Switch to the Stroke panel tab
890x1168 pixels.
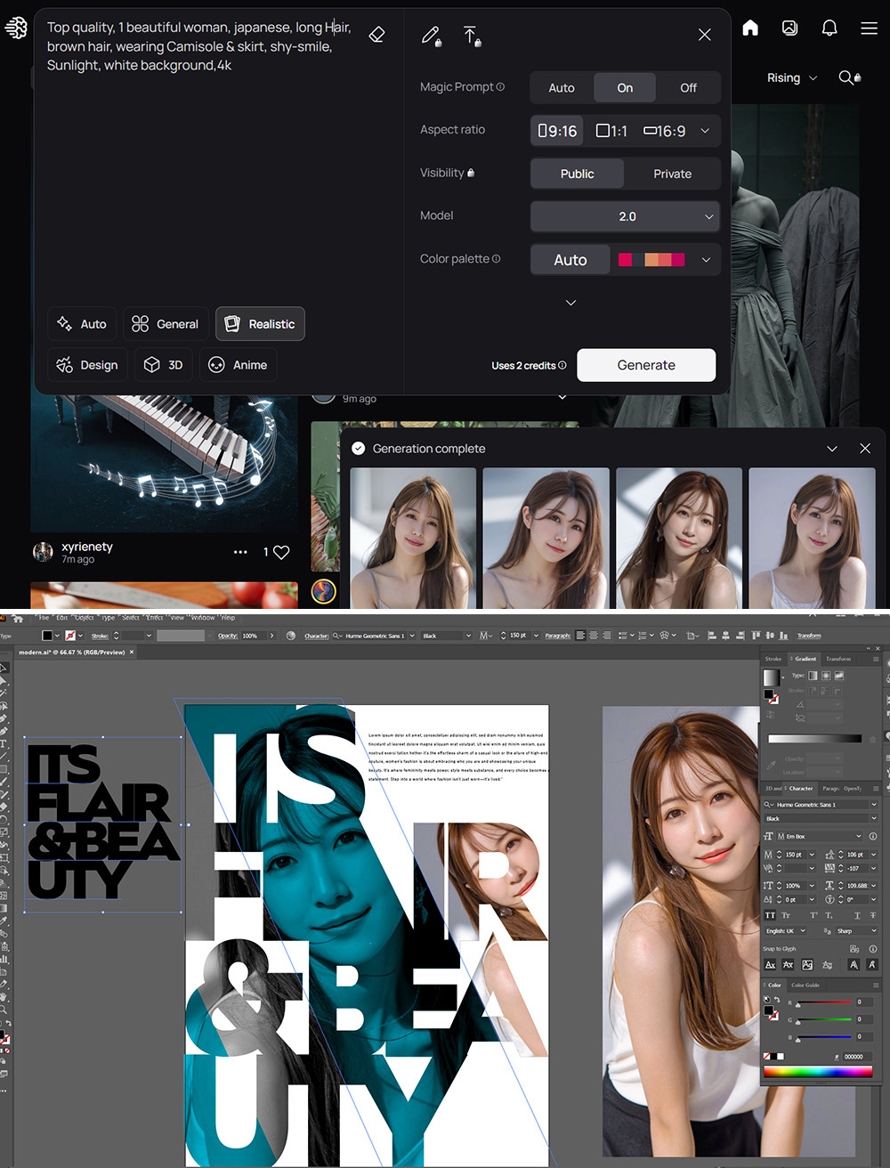(773, 659)
